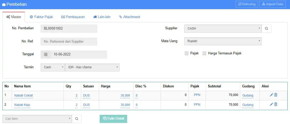This screenshot has width=290, height=124.
Task: Open the Pembayaran tab
Action: click(73, 17)
